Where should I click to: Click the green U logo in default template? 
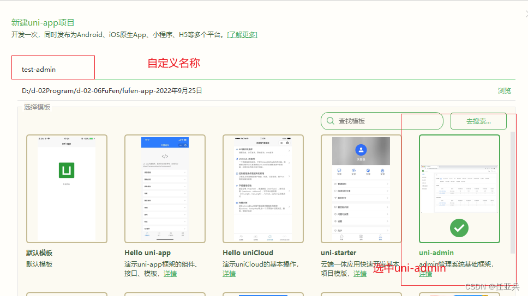(67, 170)
